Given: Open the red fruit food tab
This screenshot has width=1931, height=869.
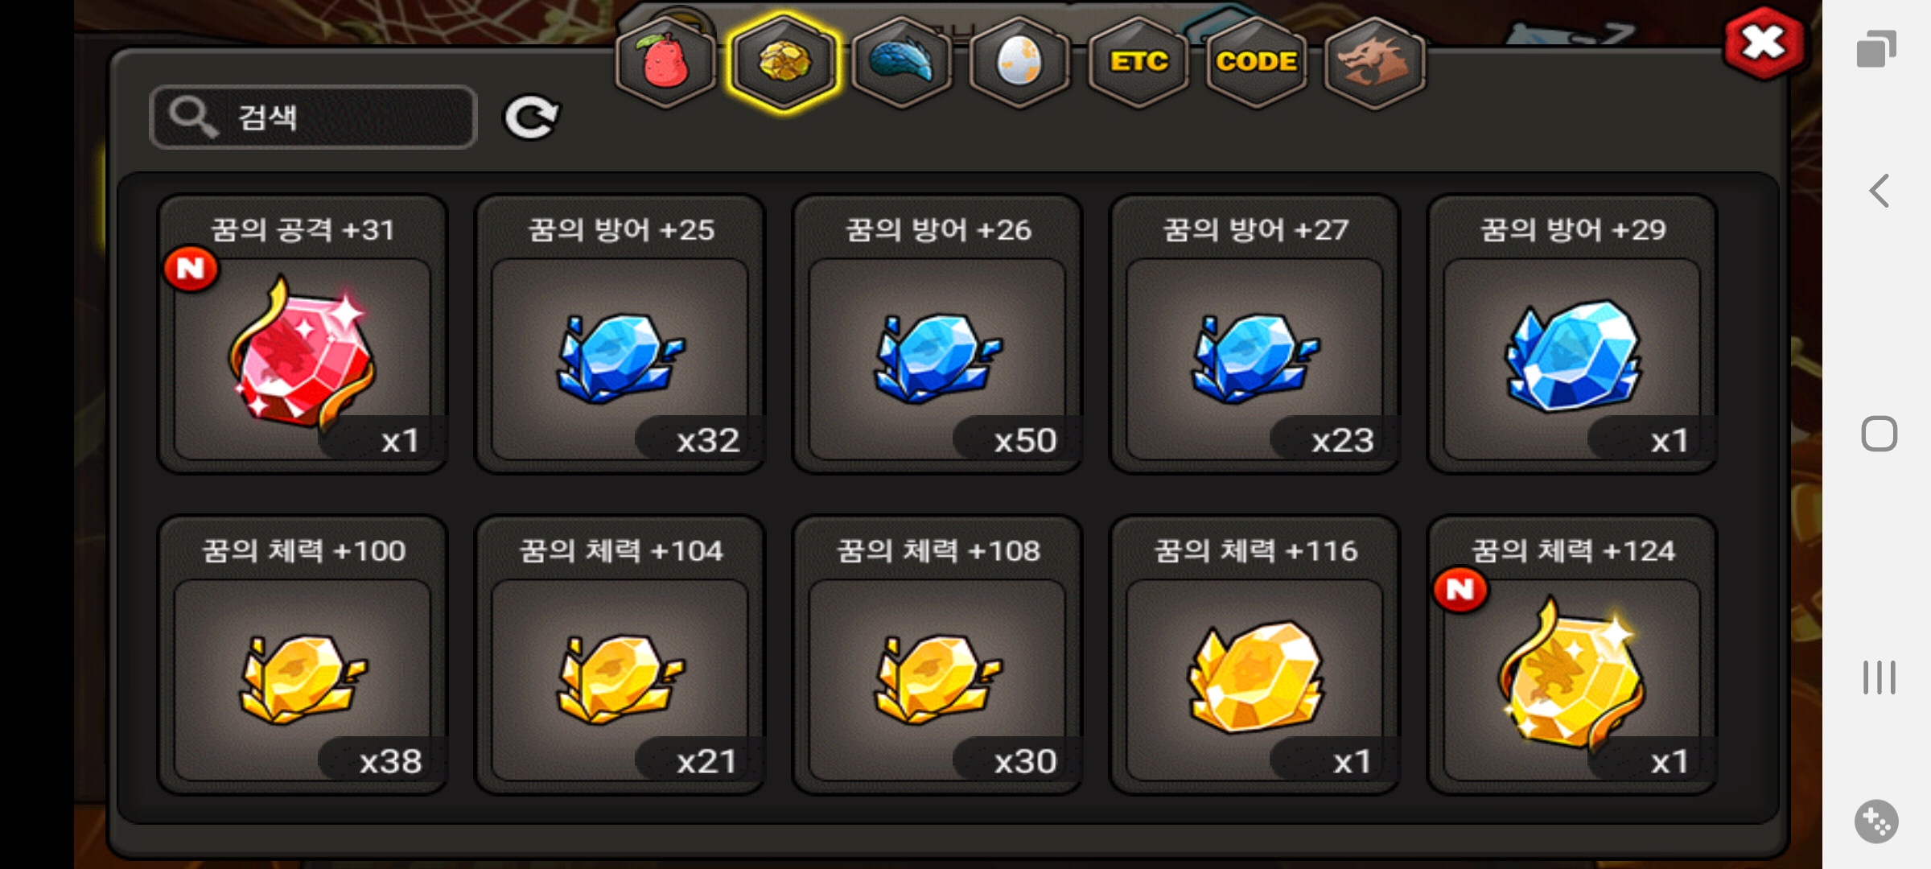Looking at the screenshot, I should click(665, 61).
